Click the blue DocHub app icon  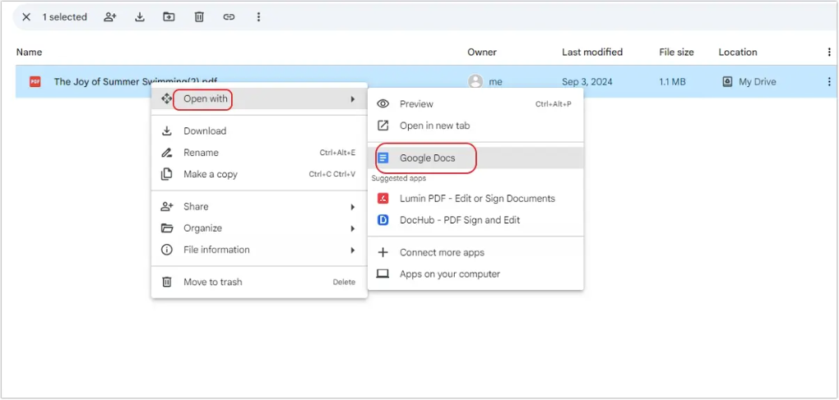[382, 220]
